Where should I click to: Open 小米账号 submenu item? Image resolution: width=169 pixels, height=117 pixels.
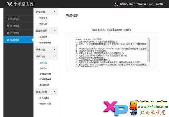point(43,37)
